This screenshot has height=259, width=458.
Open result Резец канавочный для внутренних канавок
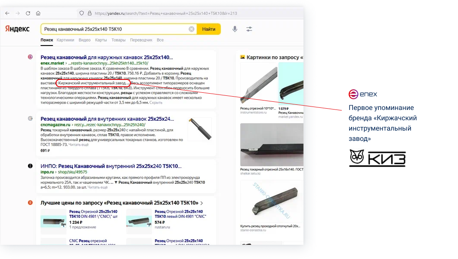107,119
